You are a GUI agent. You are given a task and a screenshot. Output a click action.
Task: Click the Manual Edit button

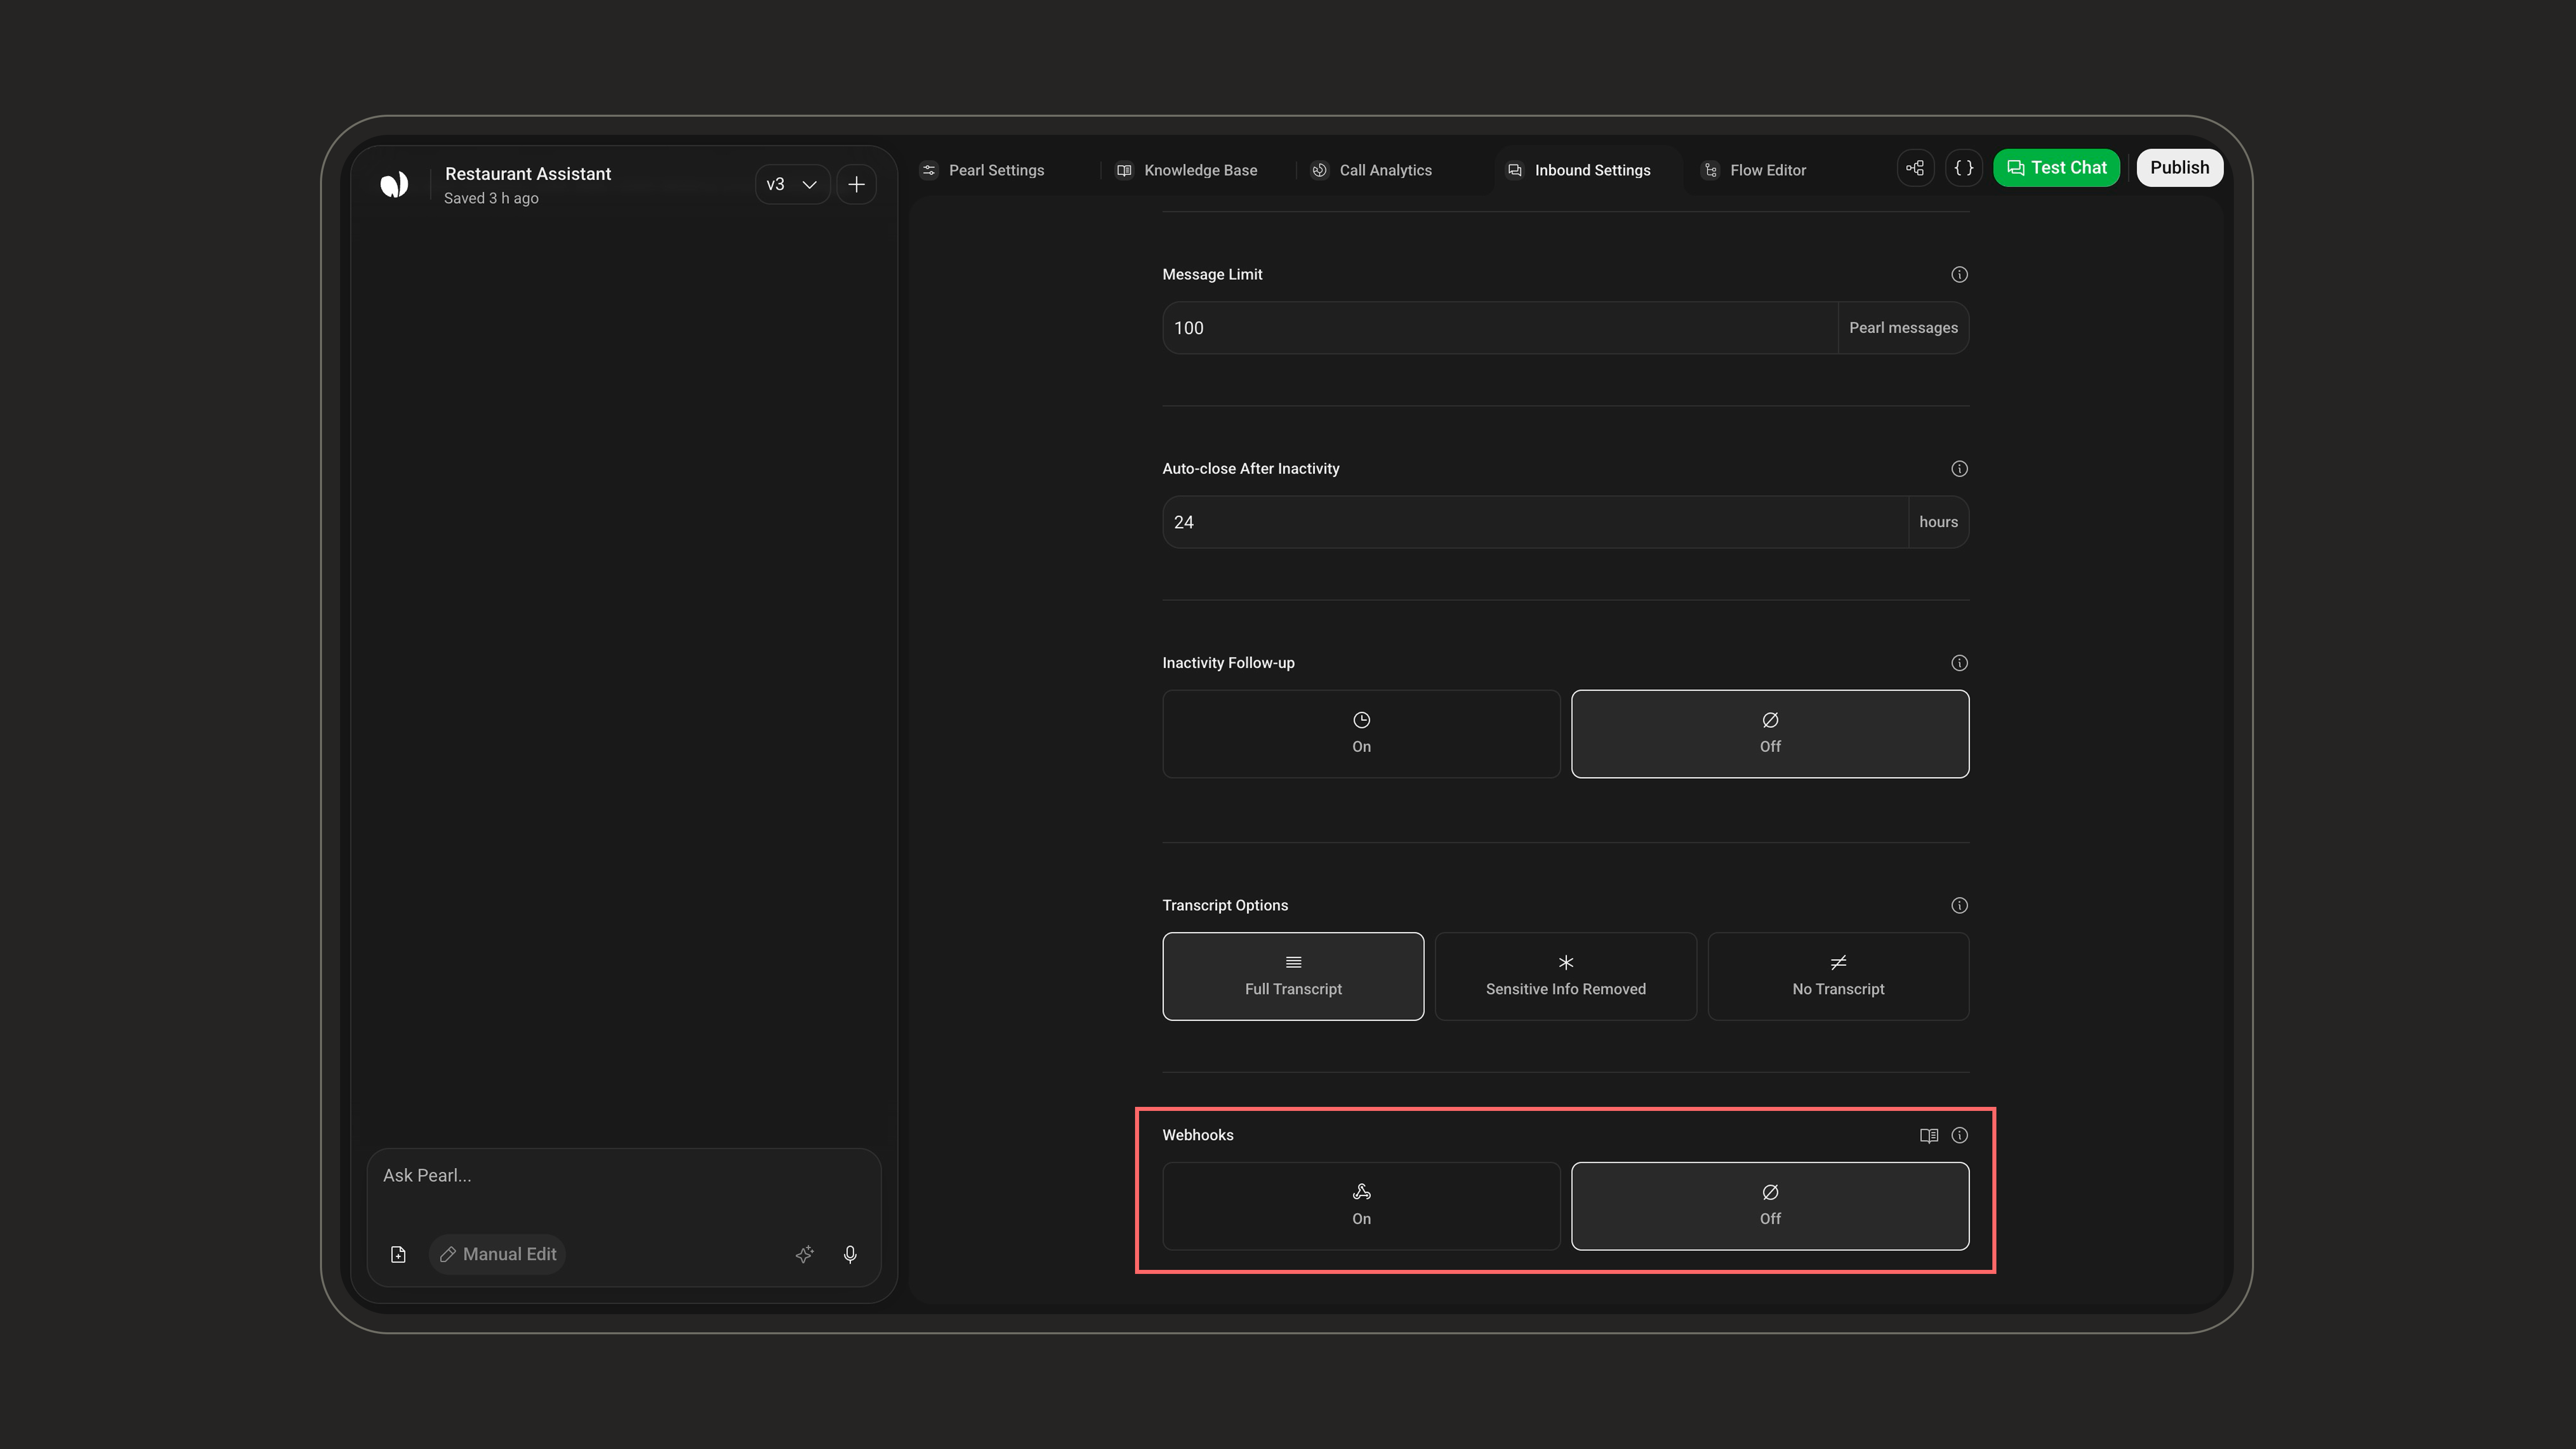point(497,1254)
